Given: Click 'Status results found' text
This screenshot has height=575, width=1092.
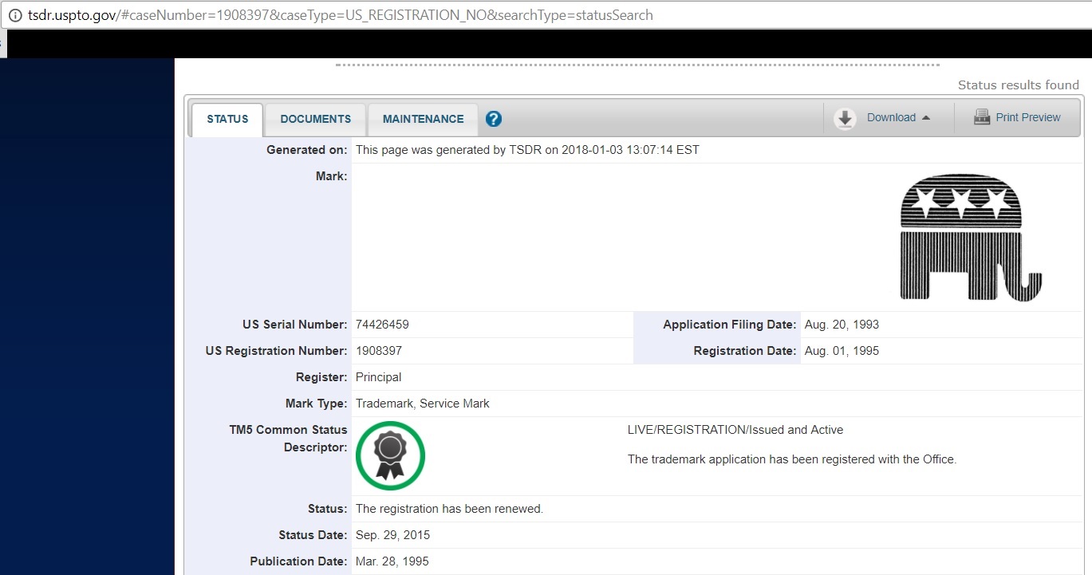Looking at the screenshot, I should [1018, 85].
